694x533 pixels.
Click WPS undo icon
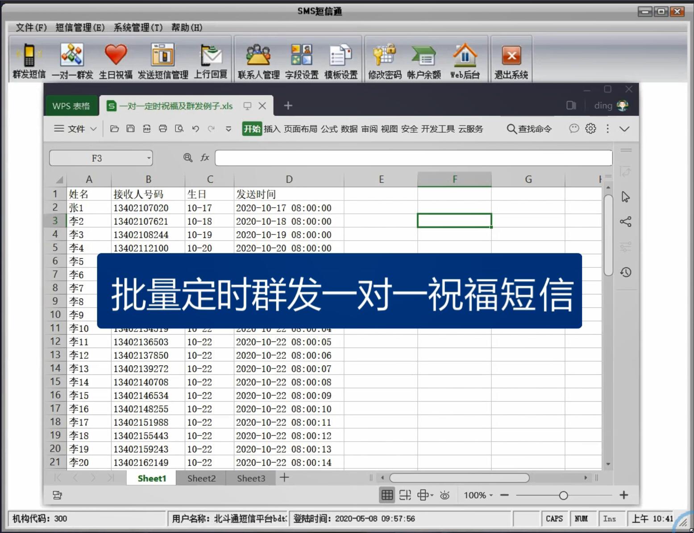click(x=195, y=129)
